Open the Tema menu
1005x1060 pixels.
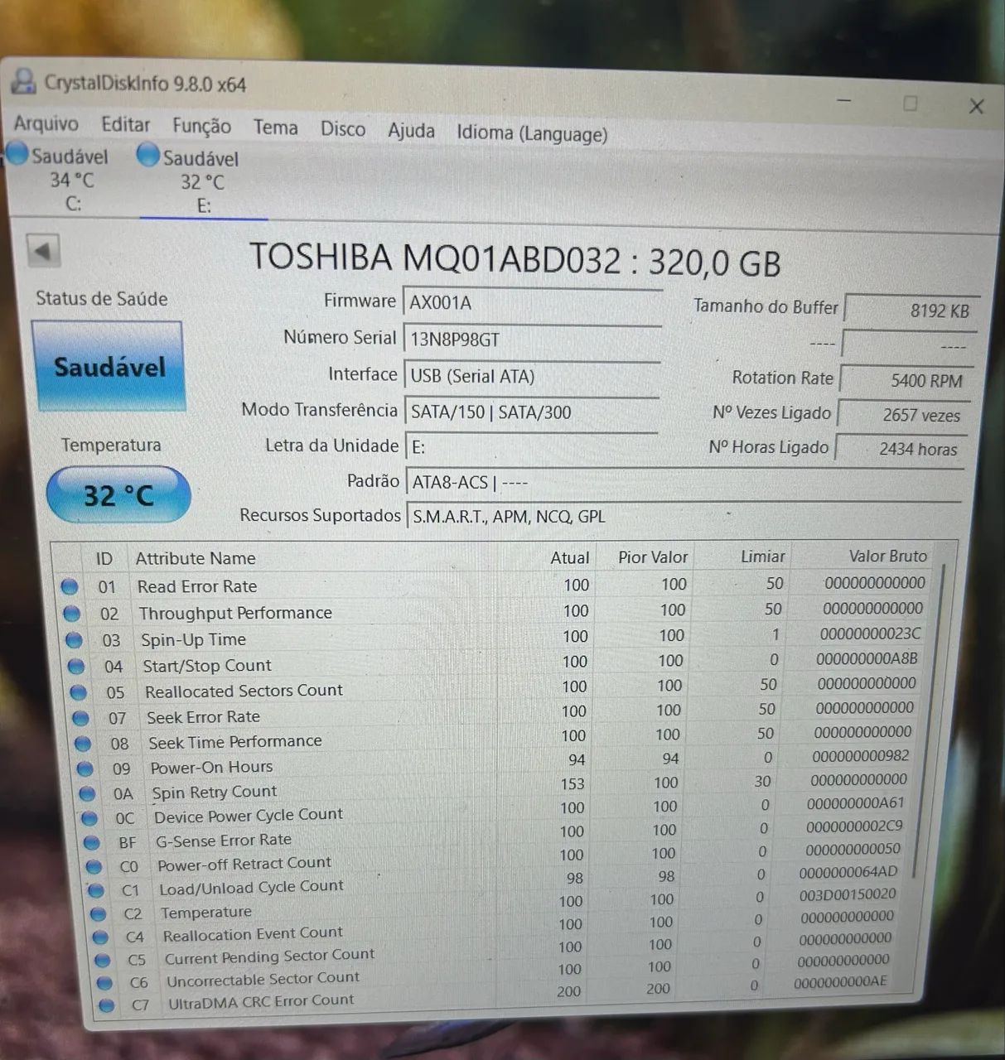(276, 128)
